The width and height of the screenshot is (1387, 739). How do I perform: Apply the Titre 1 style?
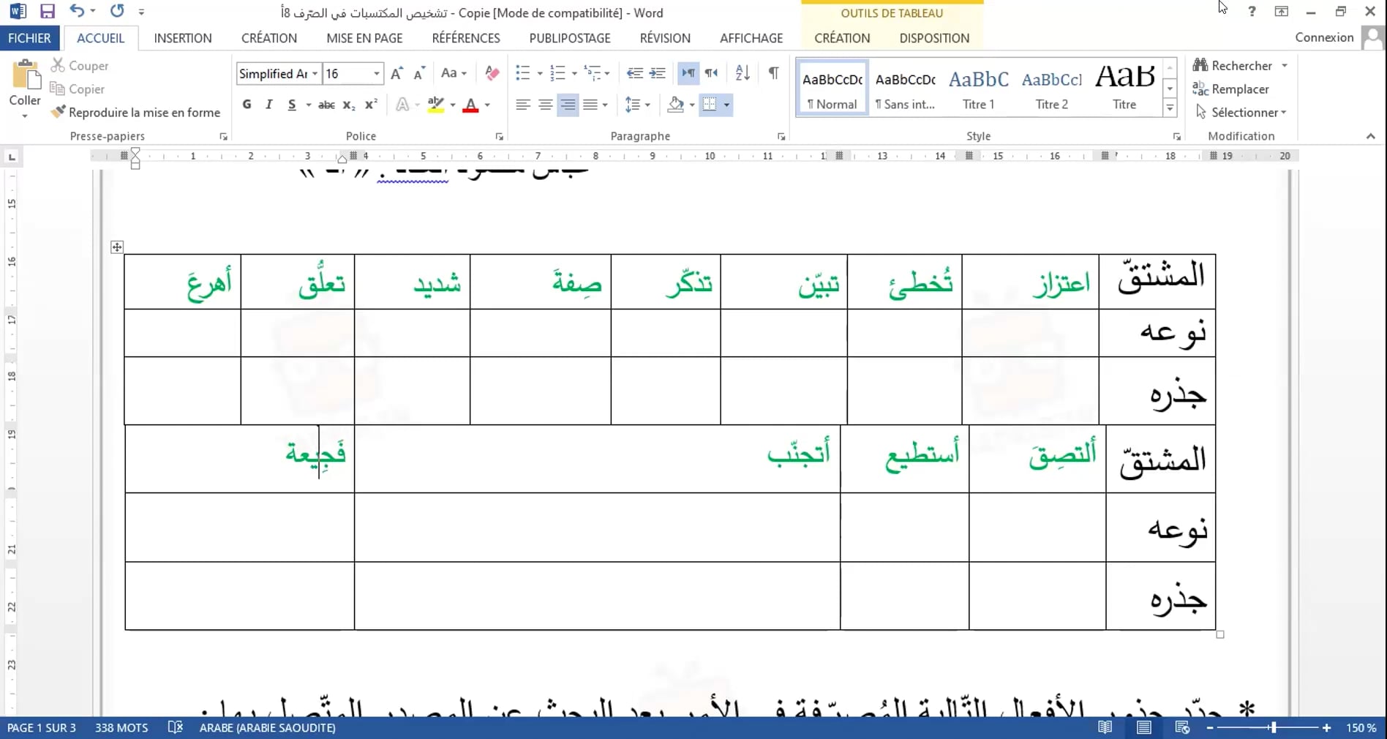(x=978, y=89)
